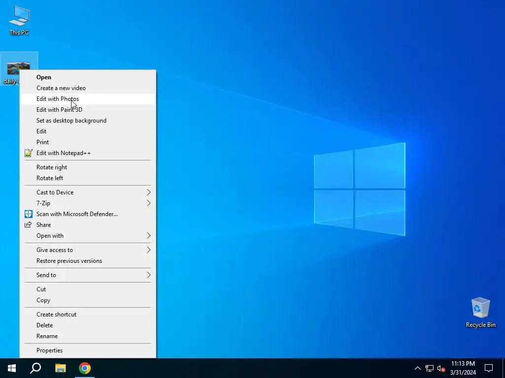Click the Notepad++ icon in context menu
505x378 pixels.
tap(29, 153)
